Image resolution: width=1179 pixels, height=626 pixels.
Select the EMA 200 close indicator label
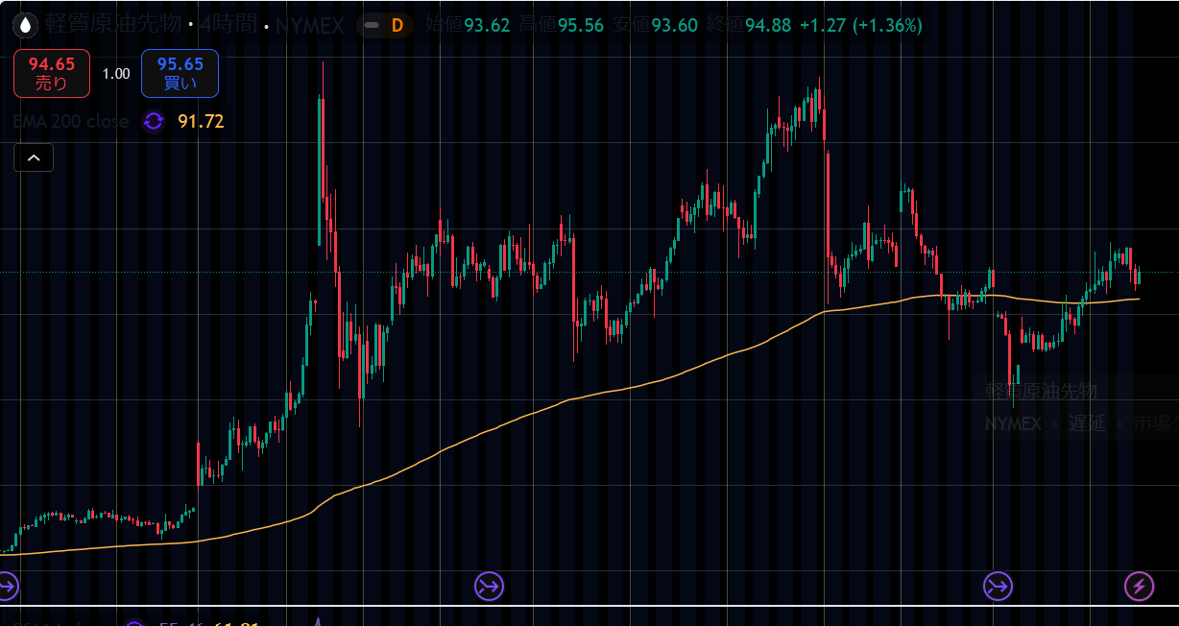coord(71,121)
